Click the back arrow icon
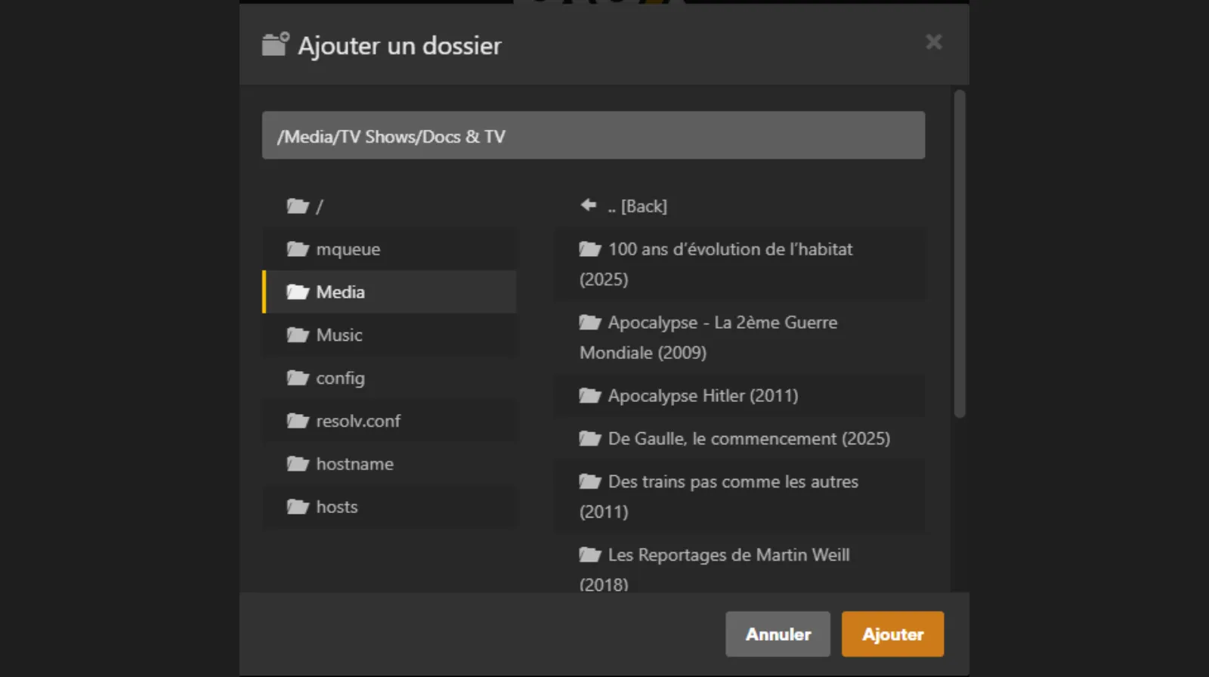Image resolution: width=1209 pixels, height=677 pixels. [x=589, y=206]
